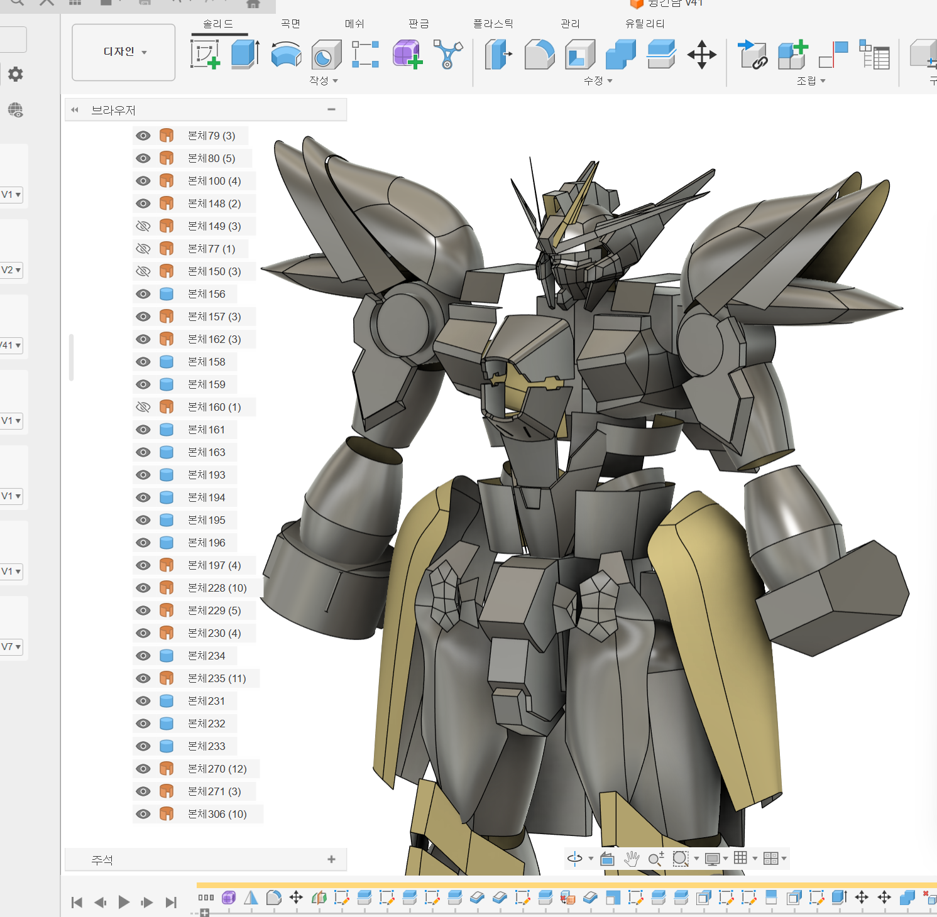Select the Shell tool
The width and height of the screenshot is (937, 917).
pos(580,54)
